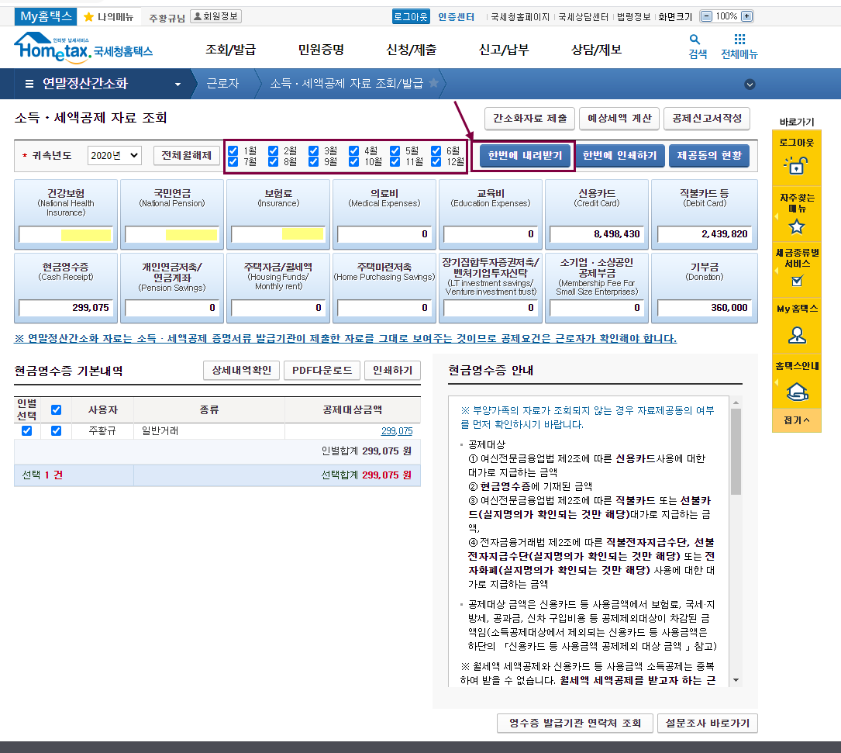Toggle the 12월 month checkbox
The image size is (841, 753).
[436, 162]
